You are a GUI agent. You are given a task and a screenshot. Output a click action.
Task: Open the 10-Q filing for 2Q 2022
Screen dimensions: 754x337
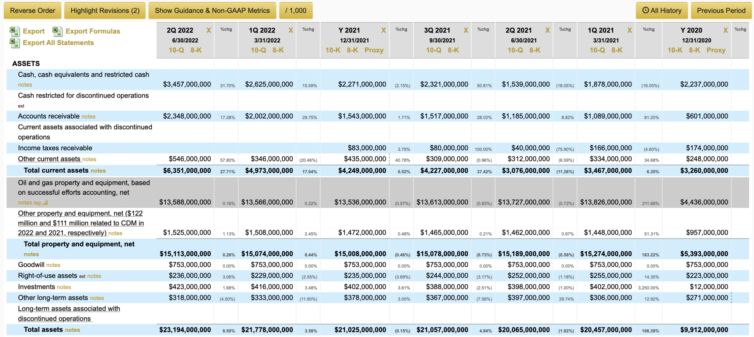tap(176, 50)
